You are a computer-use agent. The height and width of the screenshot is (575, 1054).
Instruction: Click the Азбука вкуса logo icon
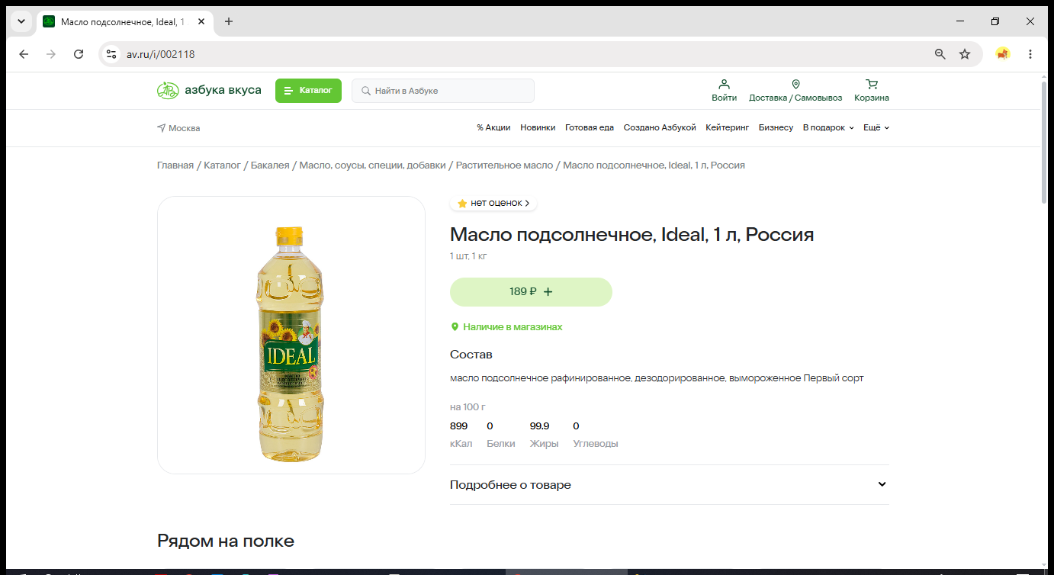[x=168, y=91]
